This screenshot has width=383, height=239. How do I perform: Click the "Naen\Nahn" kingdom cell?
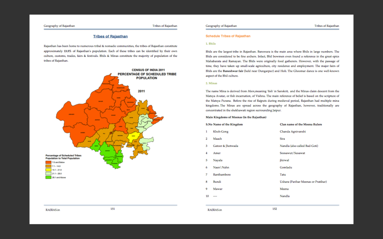[x=221, y=167]
